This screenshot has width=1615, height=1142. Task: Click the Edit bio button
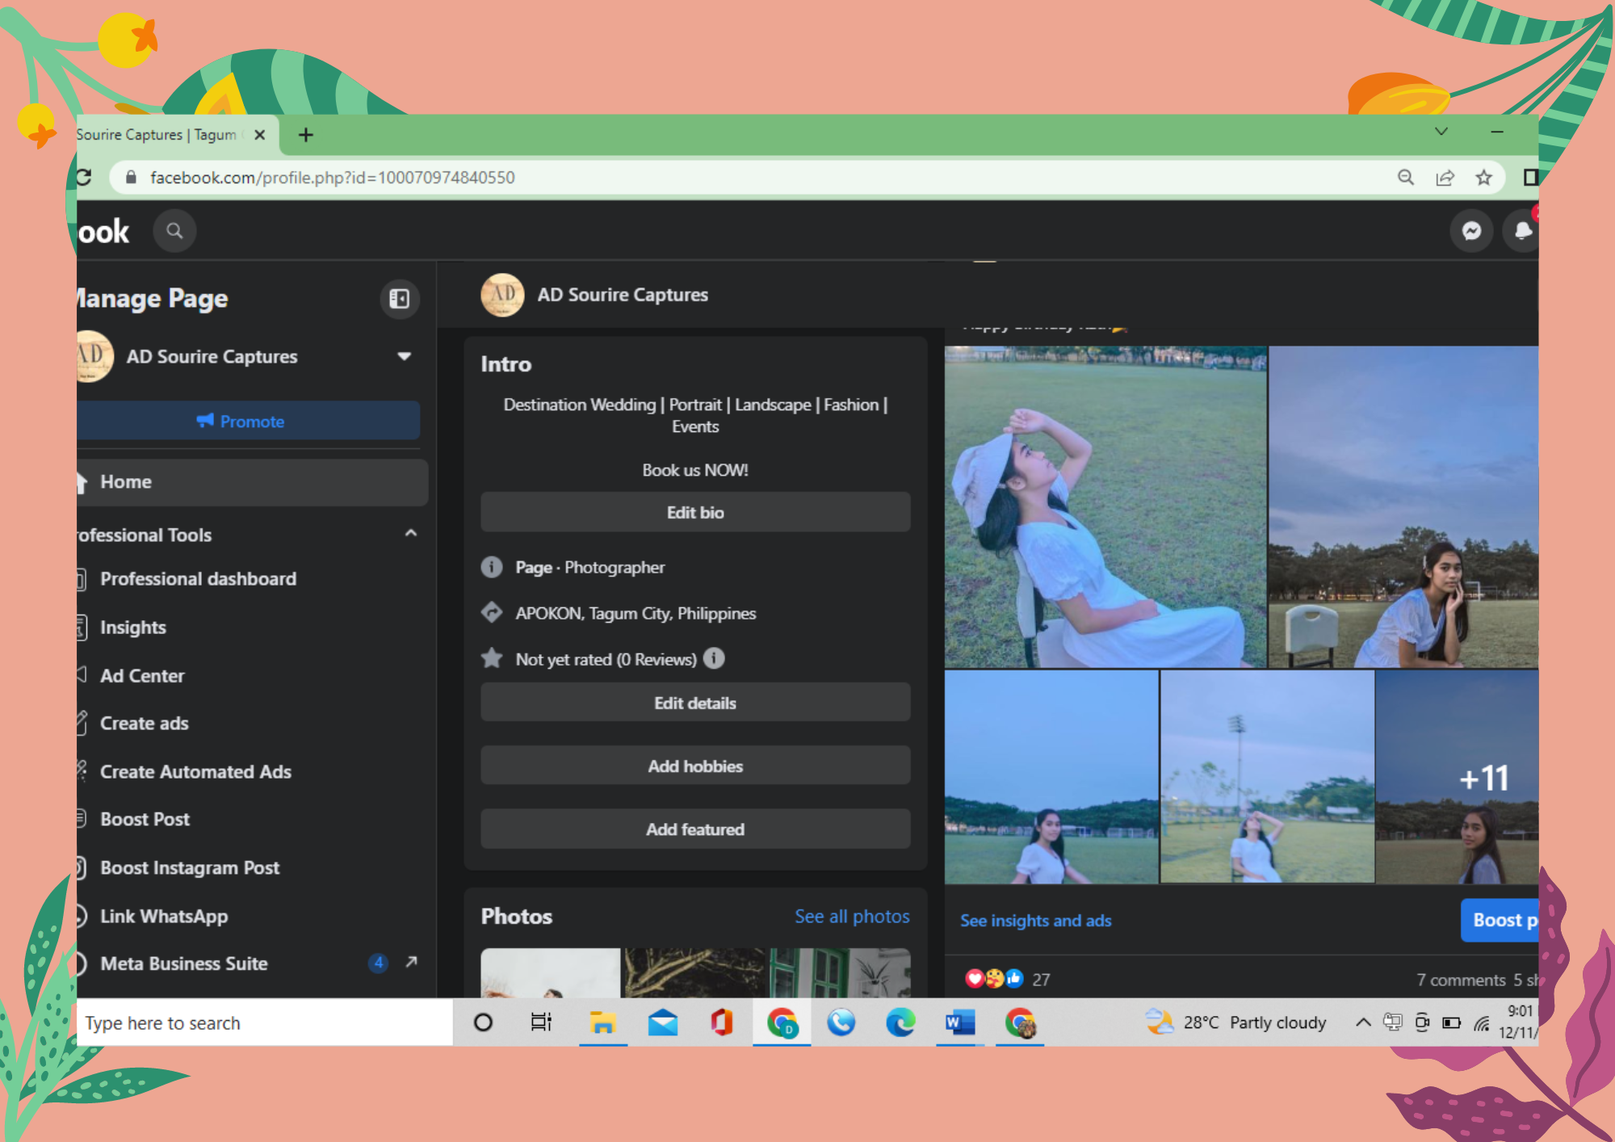(694, 512)
